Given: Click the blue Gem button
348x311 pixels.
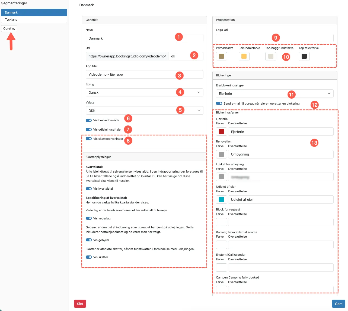Looking at the screenshot, I should coord(339,304).
